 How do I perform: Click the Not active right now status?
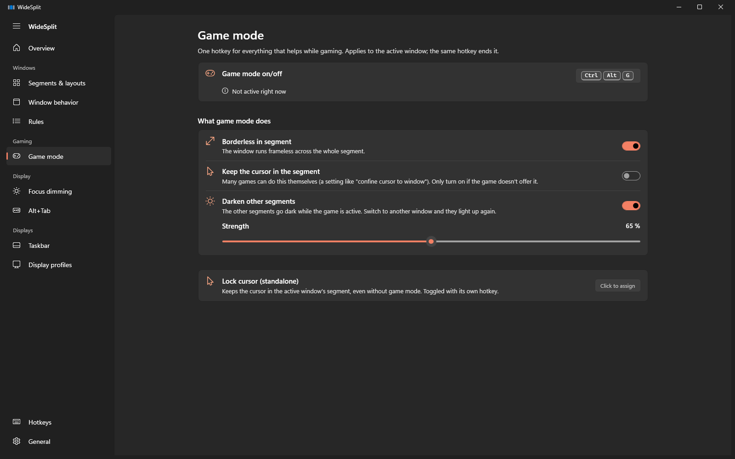pyautogui.click(x=259, y=91)
